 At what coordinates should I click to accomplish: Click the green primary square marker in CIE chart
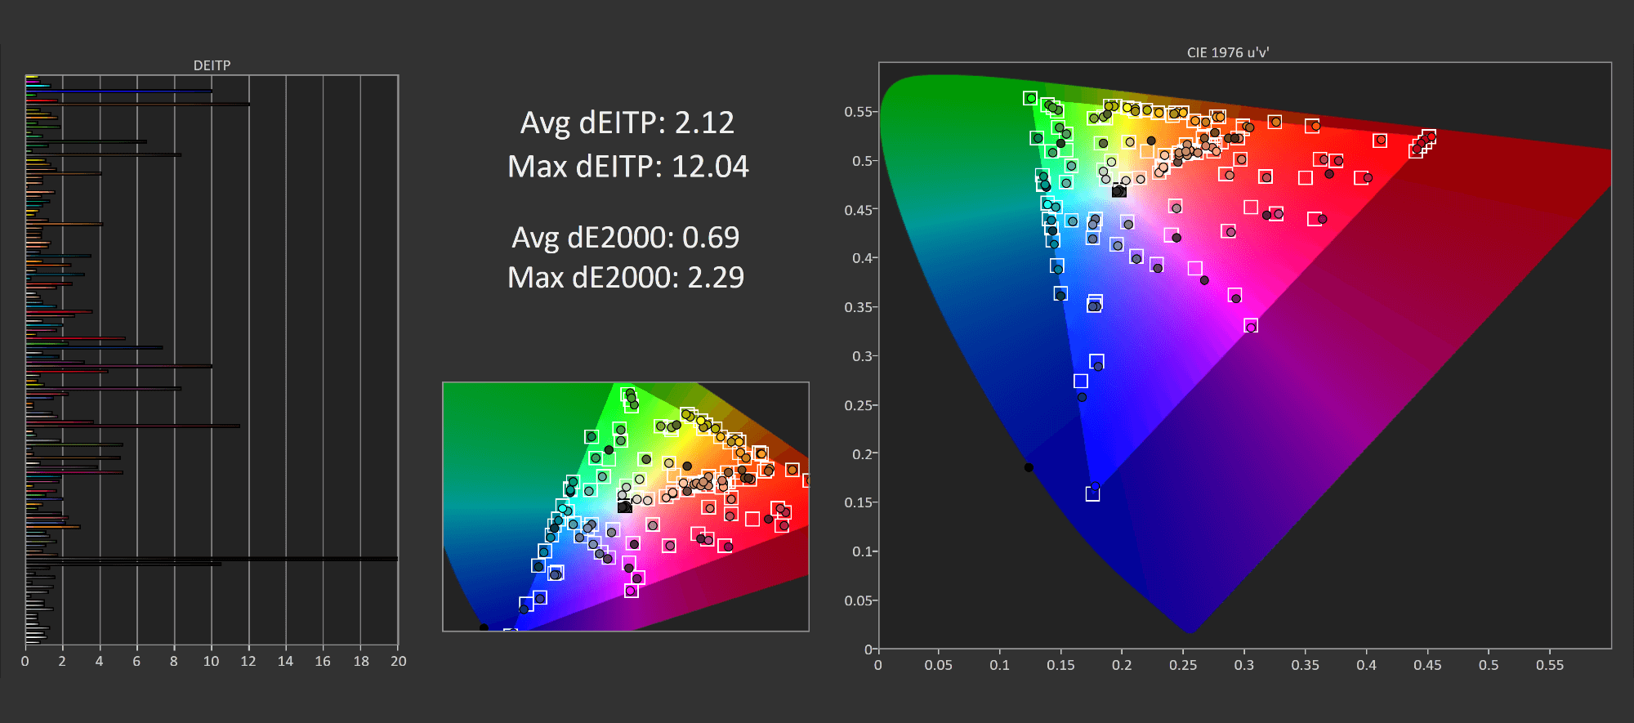(1030, 98)
